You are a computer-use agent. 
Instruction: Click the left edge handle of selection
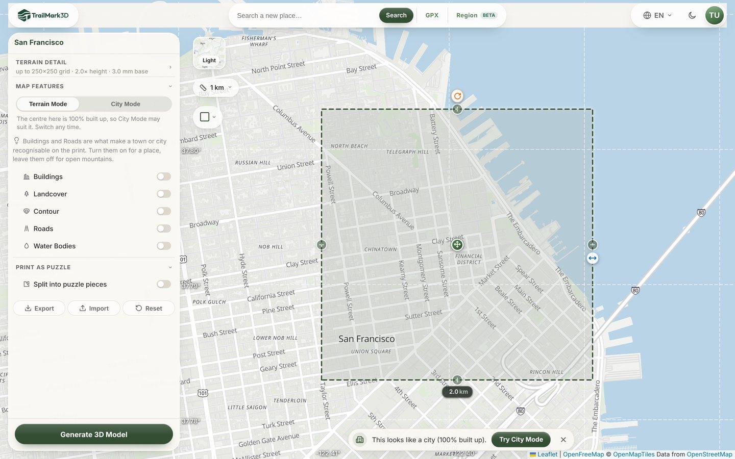(322, 245)
